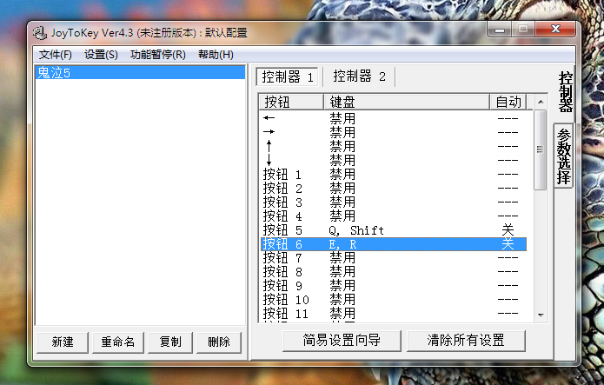Viewport: 604px width, 385px height.
Task: Select the 按钮 2 row
Action: tap(394, 188)
